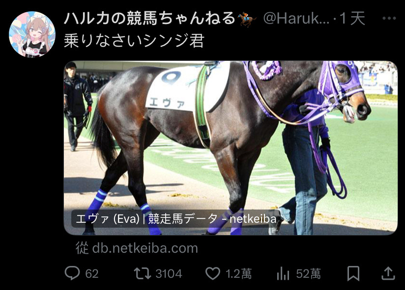Tap the retweet arrows icon
The width and height of the screenshot is (405, 290).
coord(143,273)
